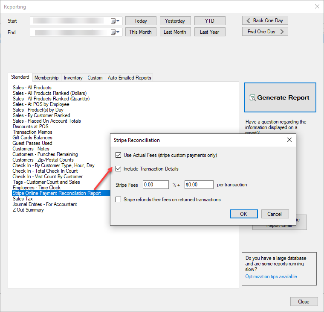Select This Month date range
Screen dimensions: 324x312
pos(141,32)
